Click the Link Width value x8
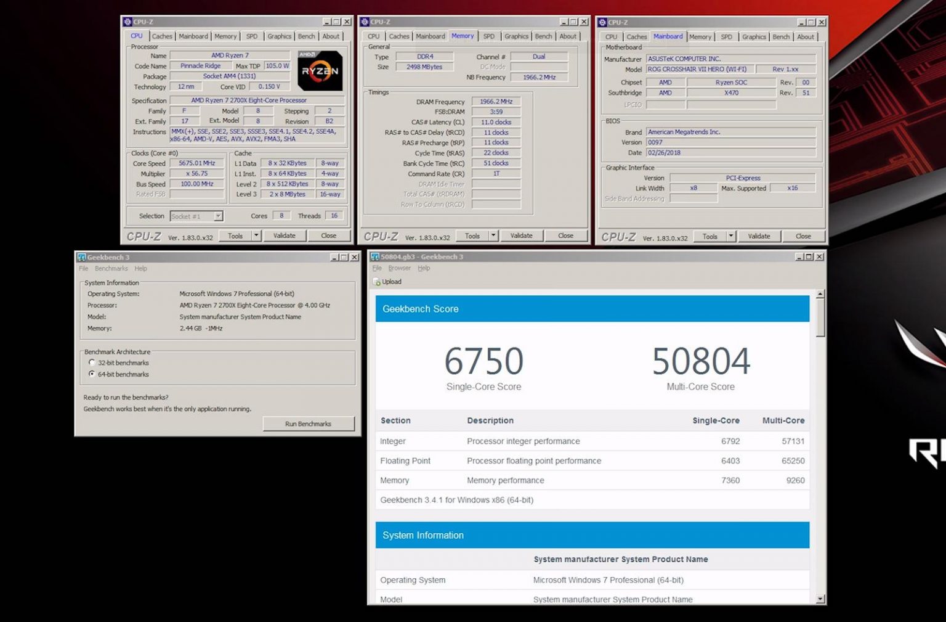 click(x=693, y=188)
